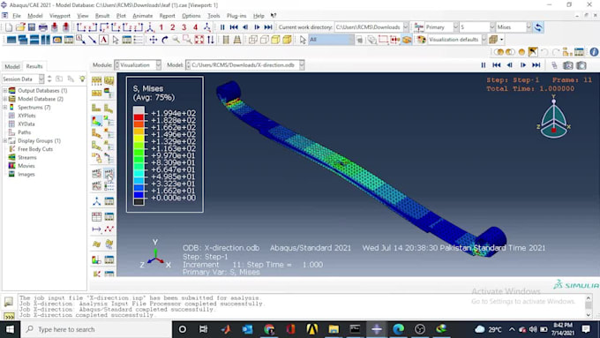Viewport: 600px width, 338px height.
Task: Apply view number 3 in Views toolbar
Action: click(184, 27)
